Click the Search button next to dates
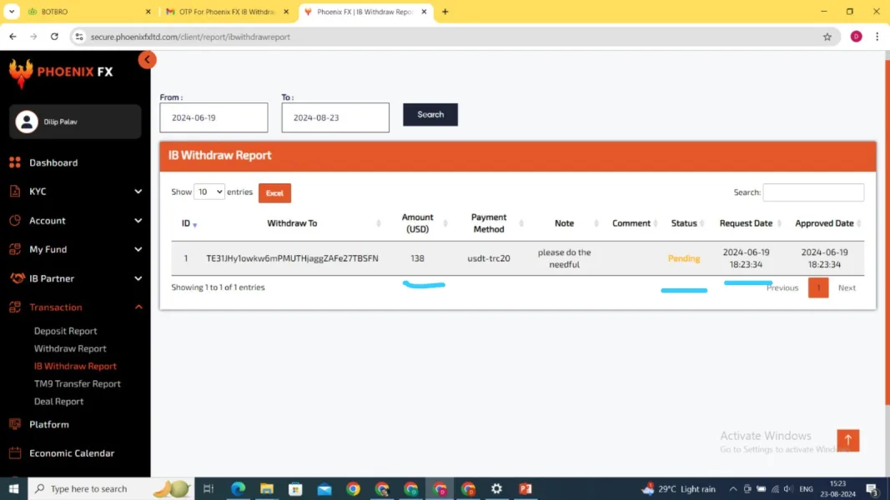 click(x=430, y=114)
